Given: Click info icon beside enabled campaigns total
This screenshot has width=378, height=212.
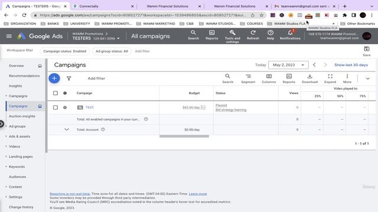Looking at the screenshot, I should coord(146,119).
